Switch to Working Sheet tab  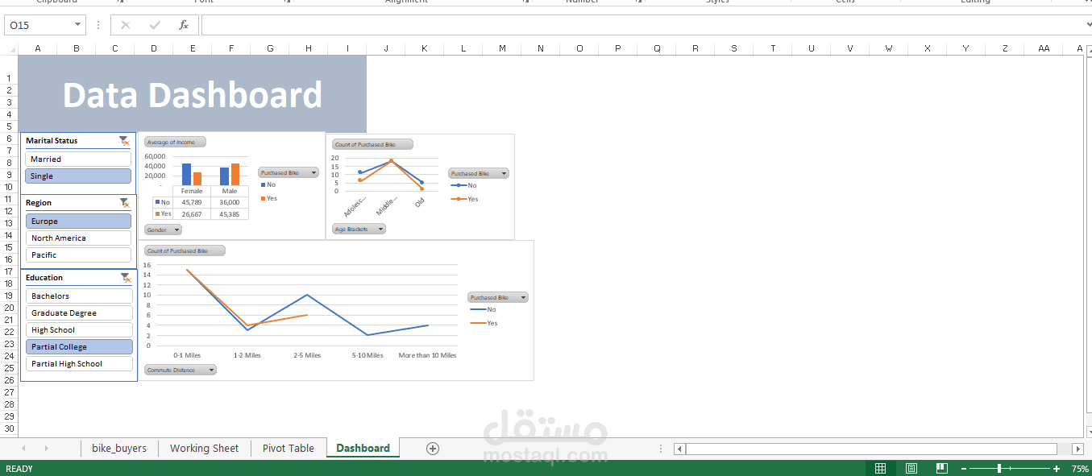coord(205,449)
